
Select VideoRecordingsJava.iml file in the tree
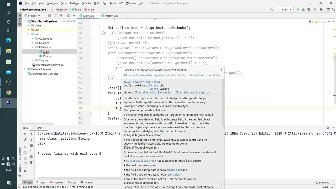pos(50,65)
